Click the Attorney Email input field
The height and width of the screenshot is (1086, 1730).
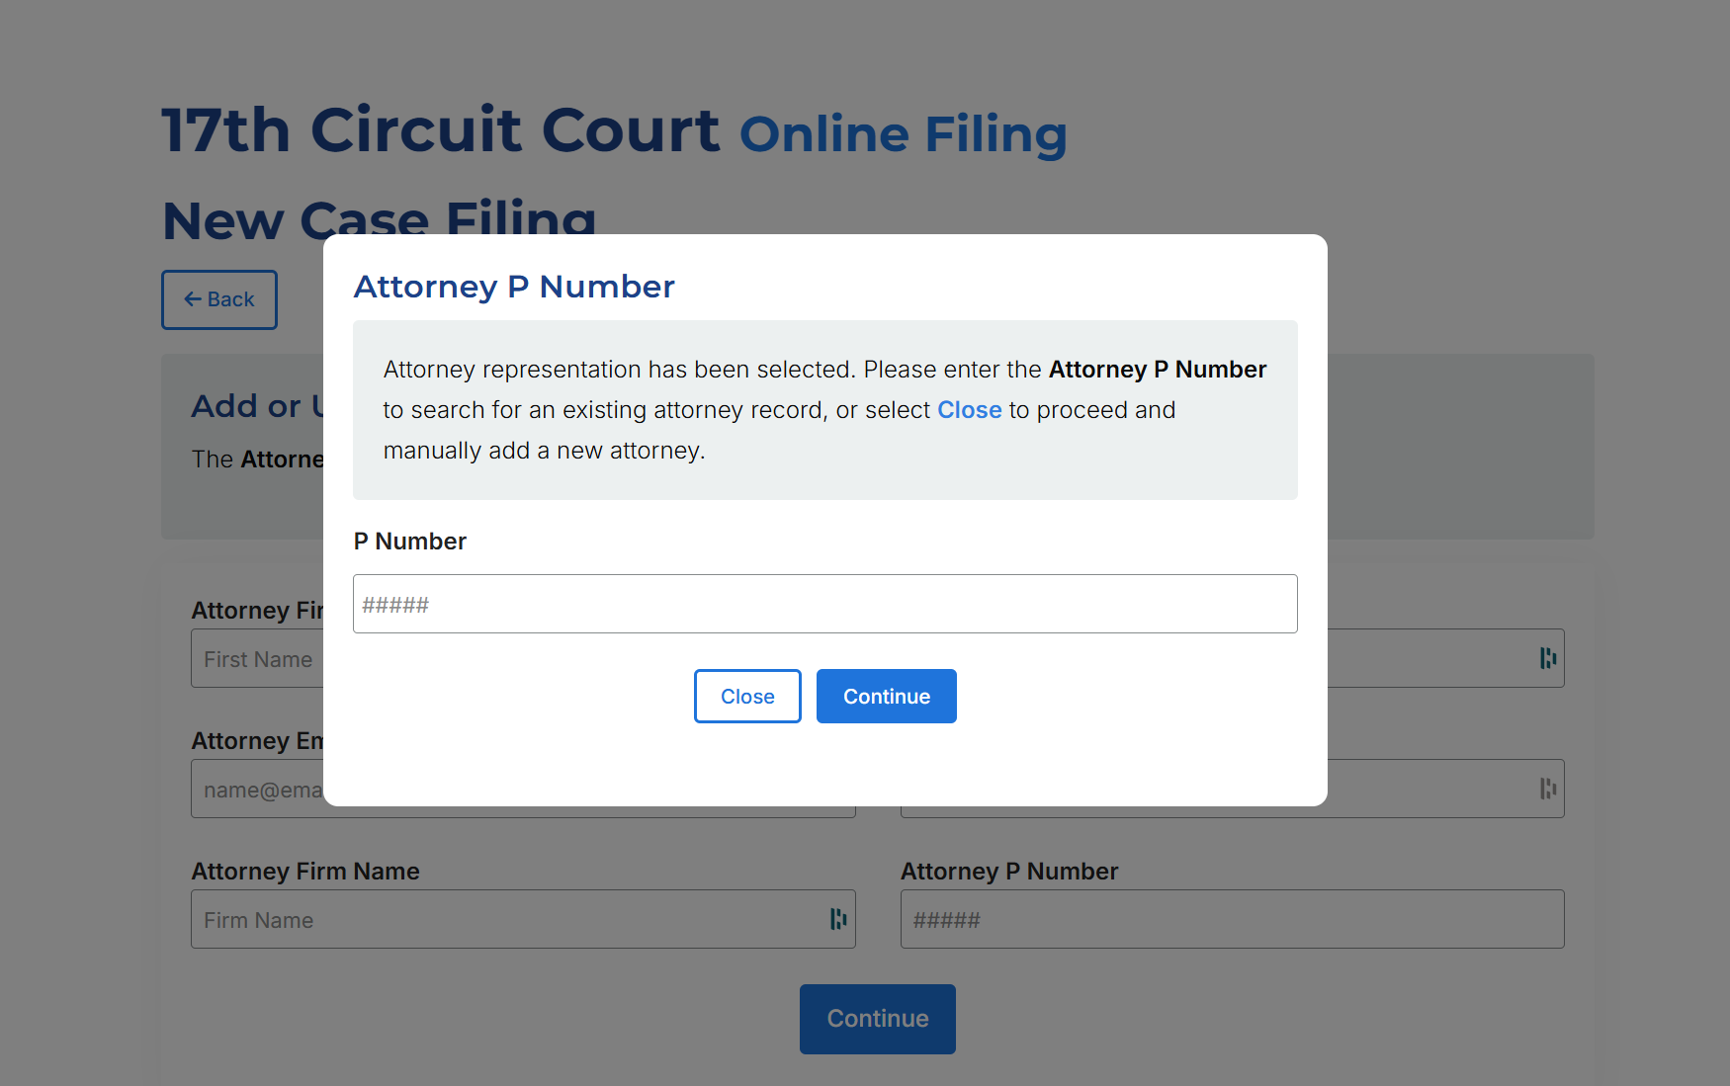[257, 790]
